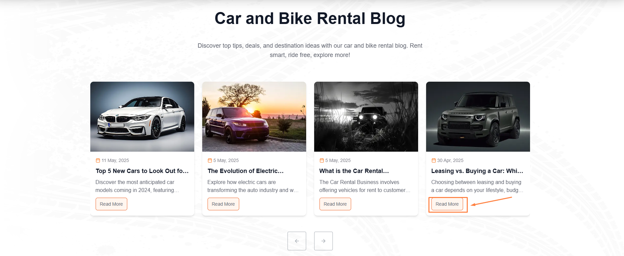Open the black-and-white jeep image
This screenshot has width=624, height=256.
366,117
